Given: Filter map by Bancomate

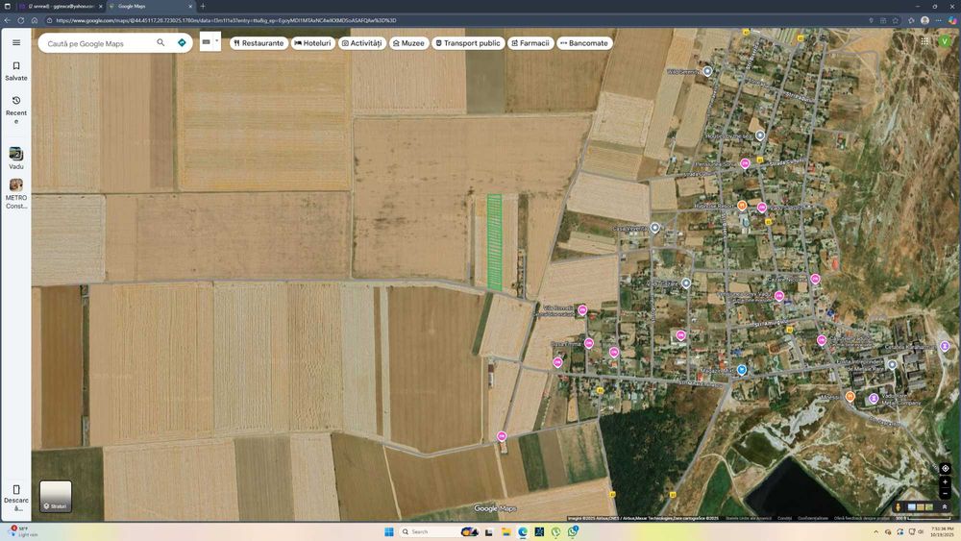Looking at the screenshot, I should [x=584, y=43].
